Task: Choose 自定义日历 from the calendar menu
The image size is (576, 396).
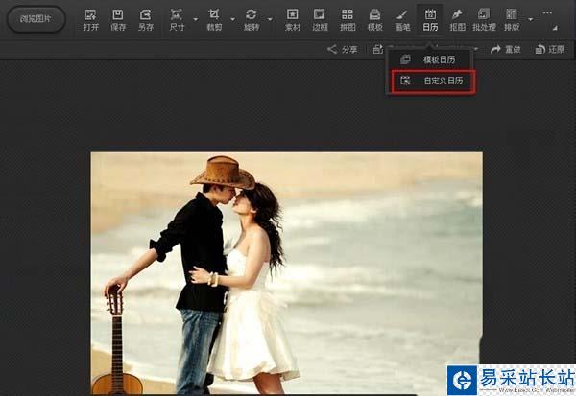Action: [433, 82]
